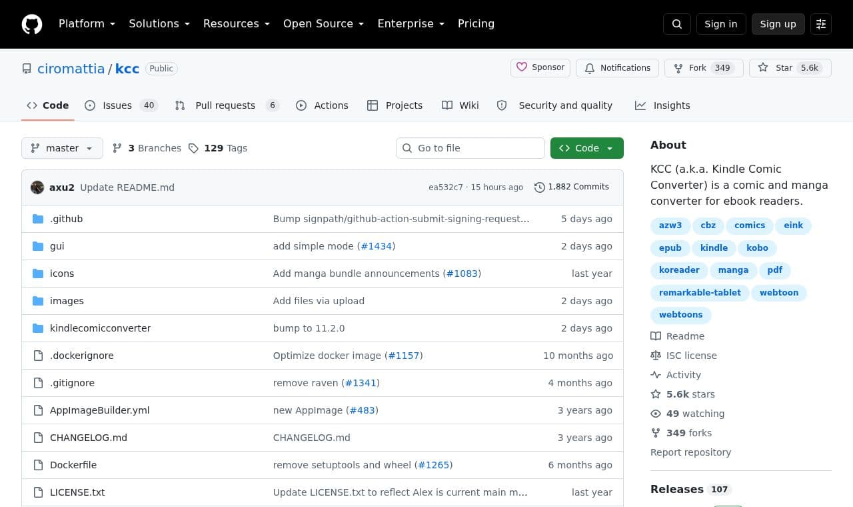Screen dimensions: 853x507
Task: Click the search magnifier icon in header
Action: click(x=677, y=24)
